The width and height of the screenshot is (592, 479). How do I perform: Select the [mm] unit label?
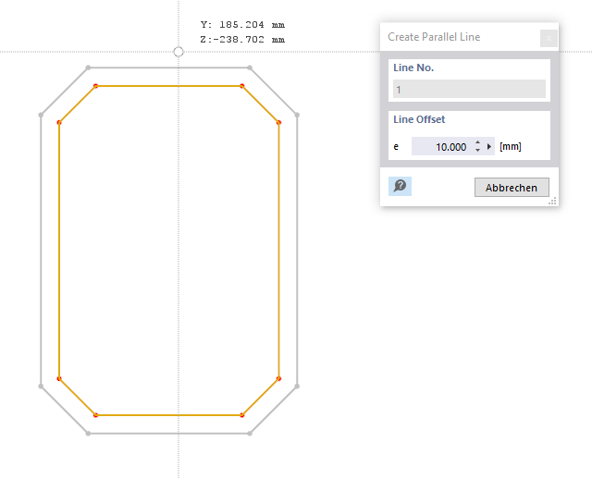(x=510, y=146)
